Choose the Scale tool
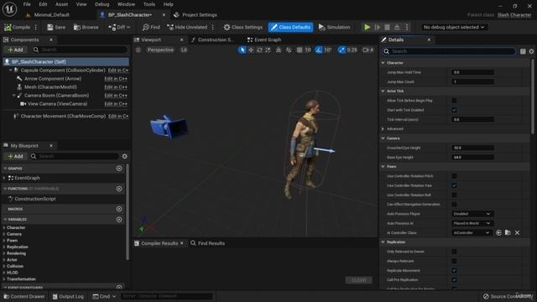 pos(268,50)
